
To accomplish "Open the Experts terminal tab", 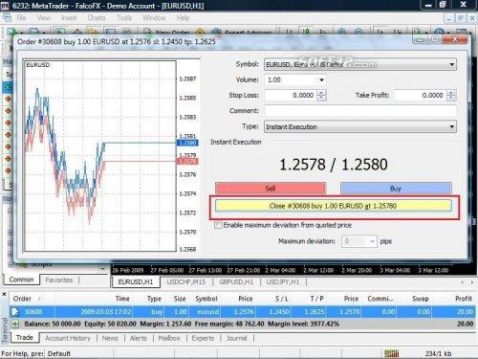I will pos(203,338).
